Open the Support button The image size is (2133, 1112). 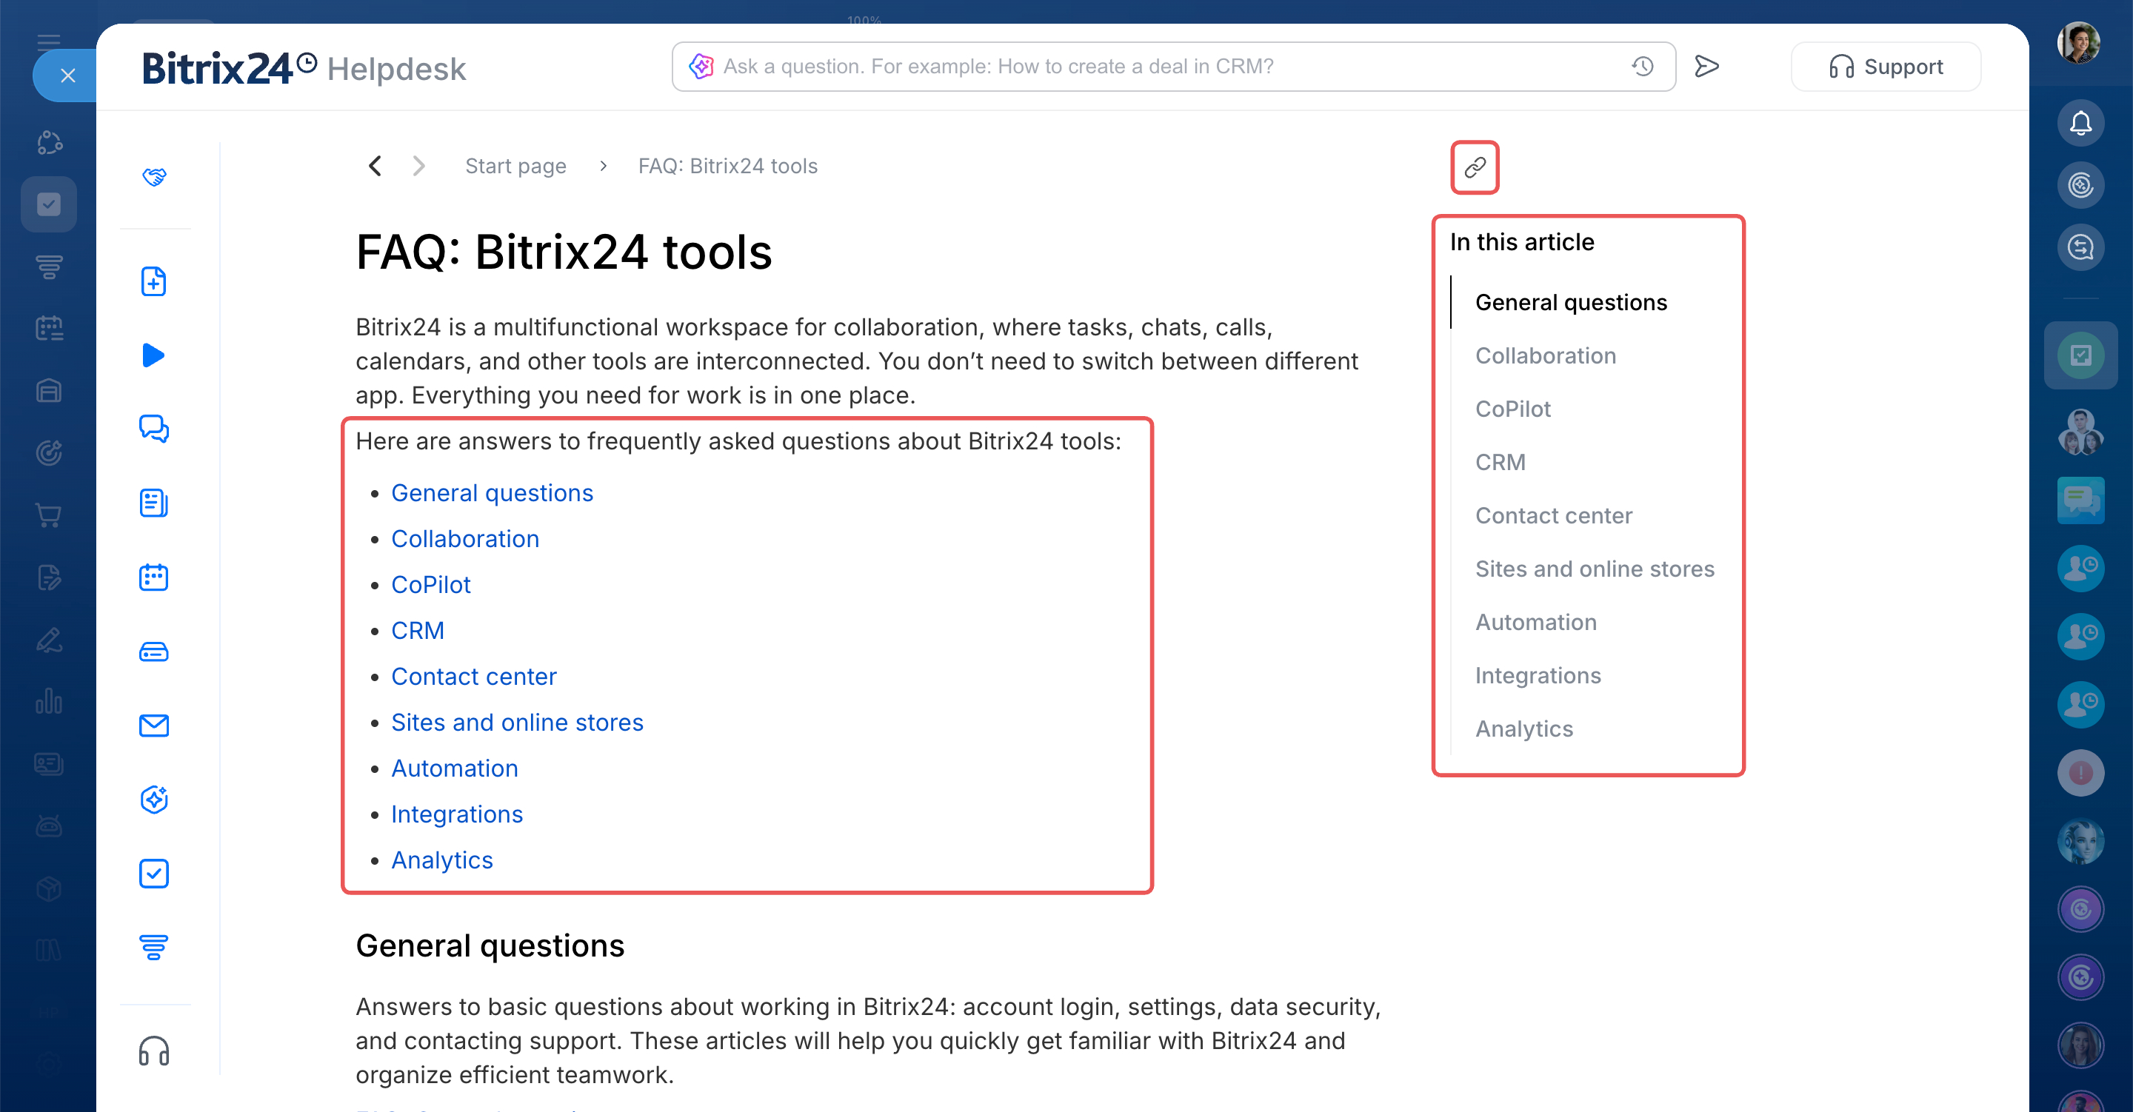click(1886, 66)
